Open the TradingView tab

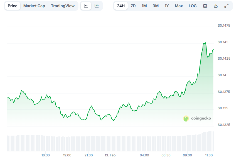pos(63,6)
